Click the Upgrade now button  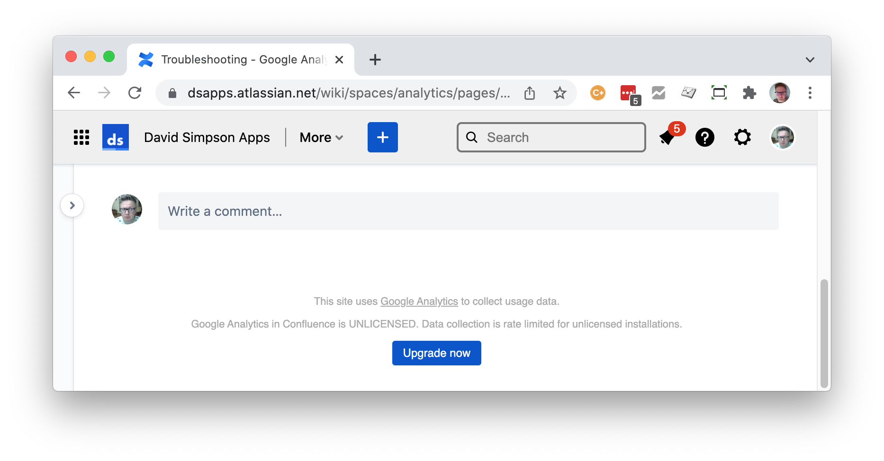click(x=436, y=353)
